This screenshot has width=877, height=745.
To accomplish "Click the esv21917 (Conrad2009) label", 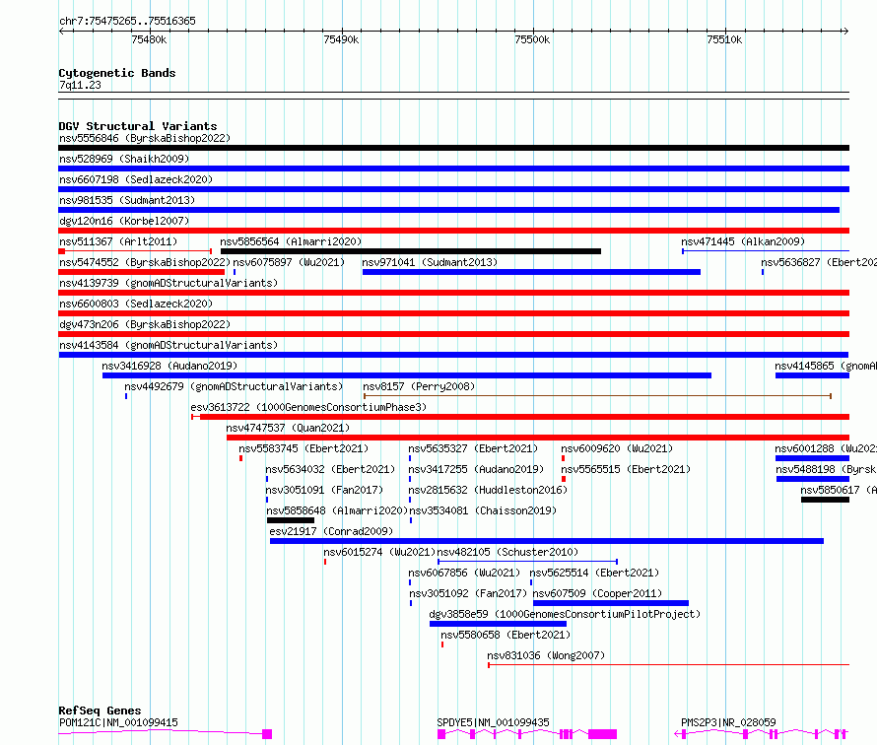I will pyautogui.click(x=331, y=531).
